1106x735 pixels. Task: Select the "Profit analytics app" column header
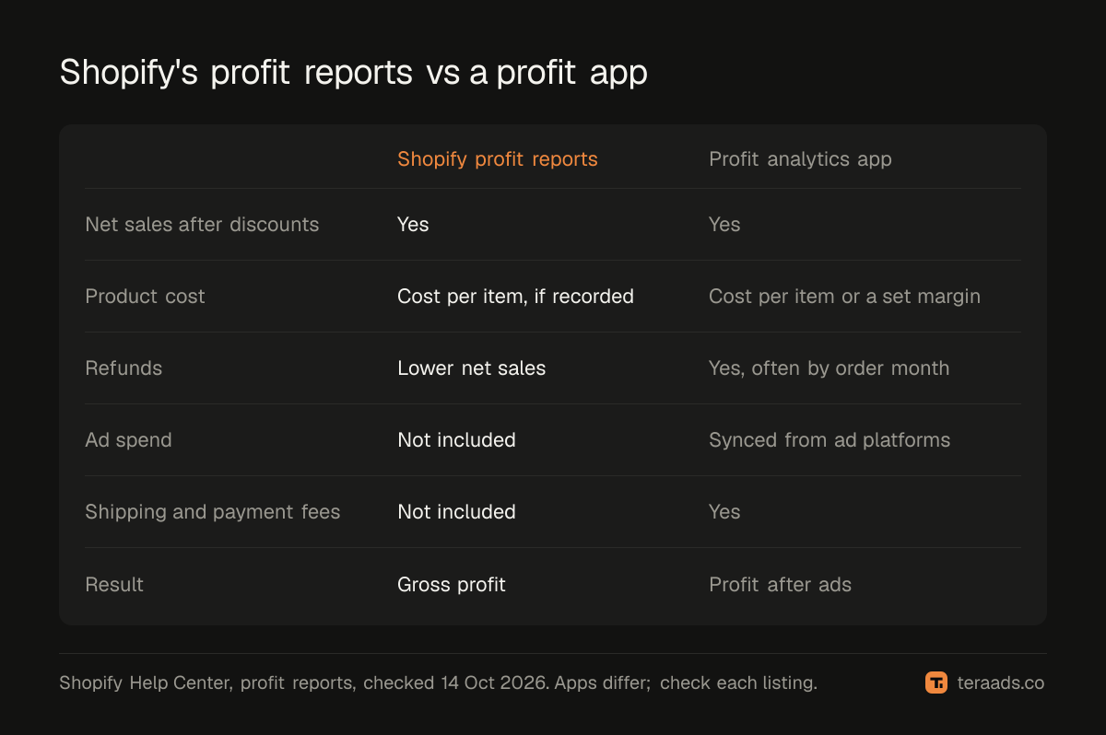click(x=800, y=159)
